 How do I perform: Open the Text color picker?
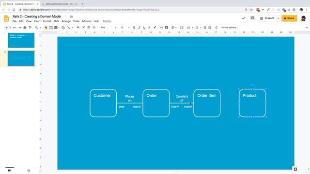(x=150, y=28)
